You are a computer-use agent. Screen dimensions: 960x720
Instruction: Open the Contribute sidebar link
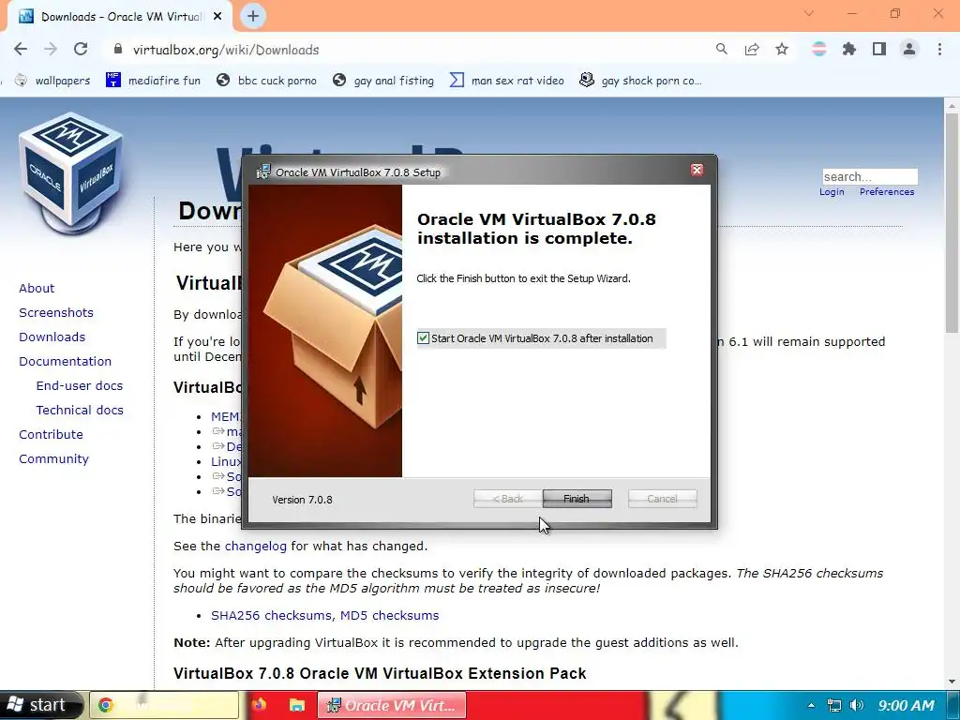point(51,434)
